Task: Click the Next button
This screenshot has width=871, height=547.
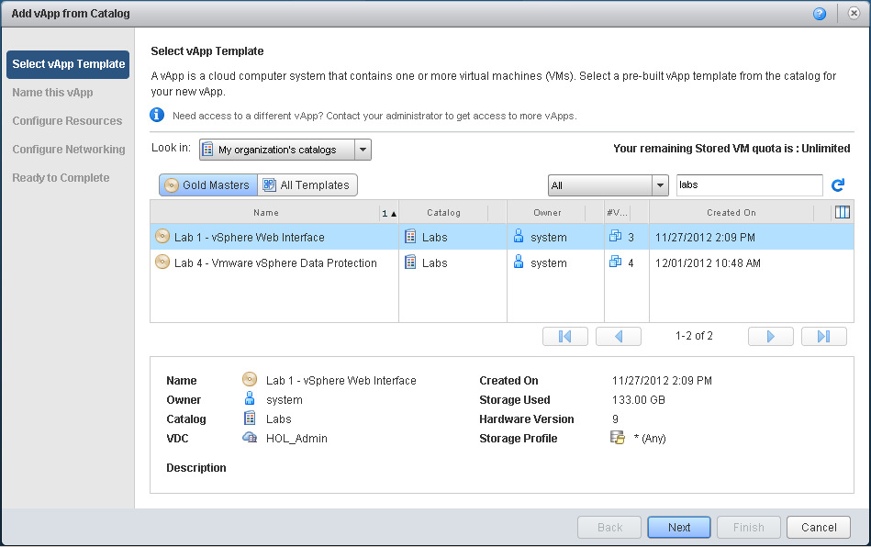Action: click(x=679, y=528)
